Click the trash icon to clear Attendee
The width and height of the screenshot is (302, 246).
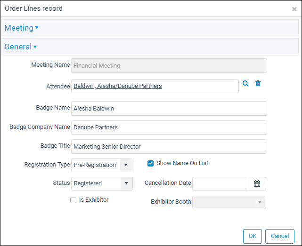pyautogui.click(x=258, y=83)
